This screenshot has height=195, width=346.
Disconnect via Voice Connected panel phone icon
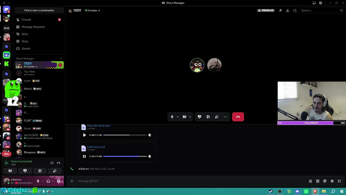(59, 163)
